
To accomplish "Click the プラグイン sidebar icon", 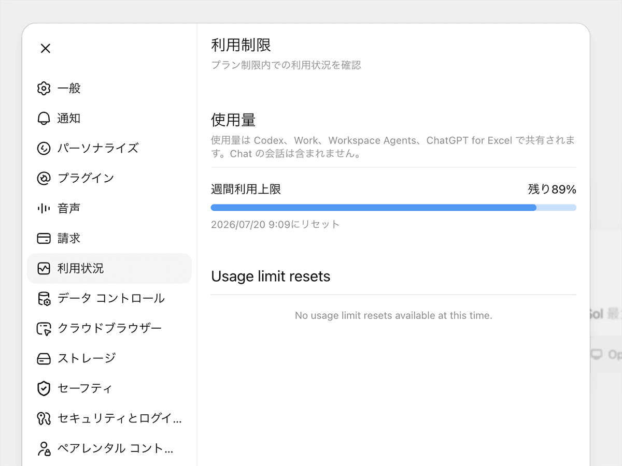I will (x=44, y=178).
